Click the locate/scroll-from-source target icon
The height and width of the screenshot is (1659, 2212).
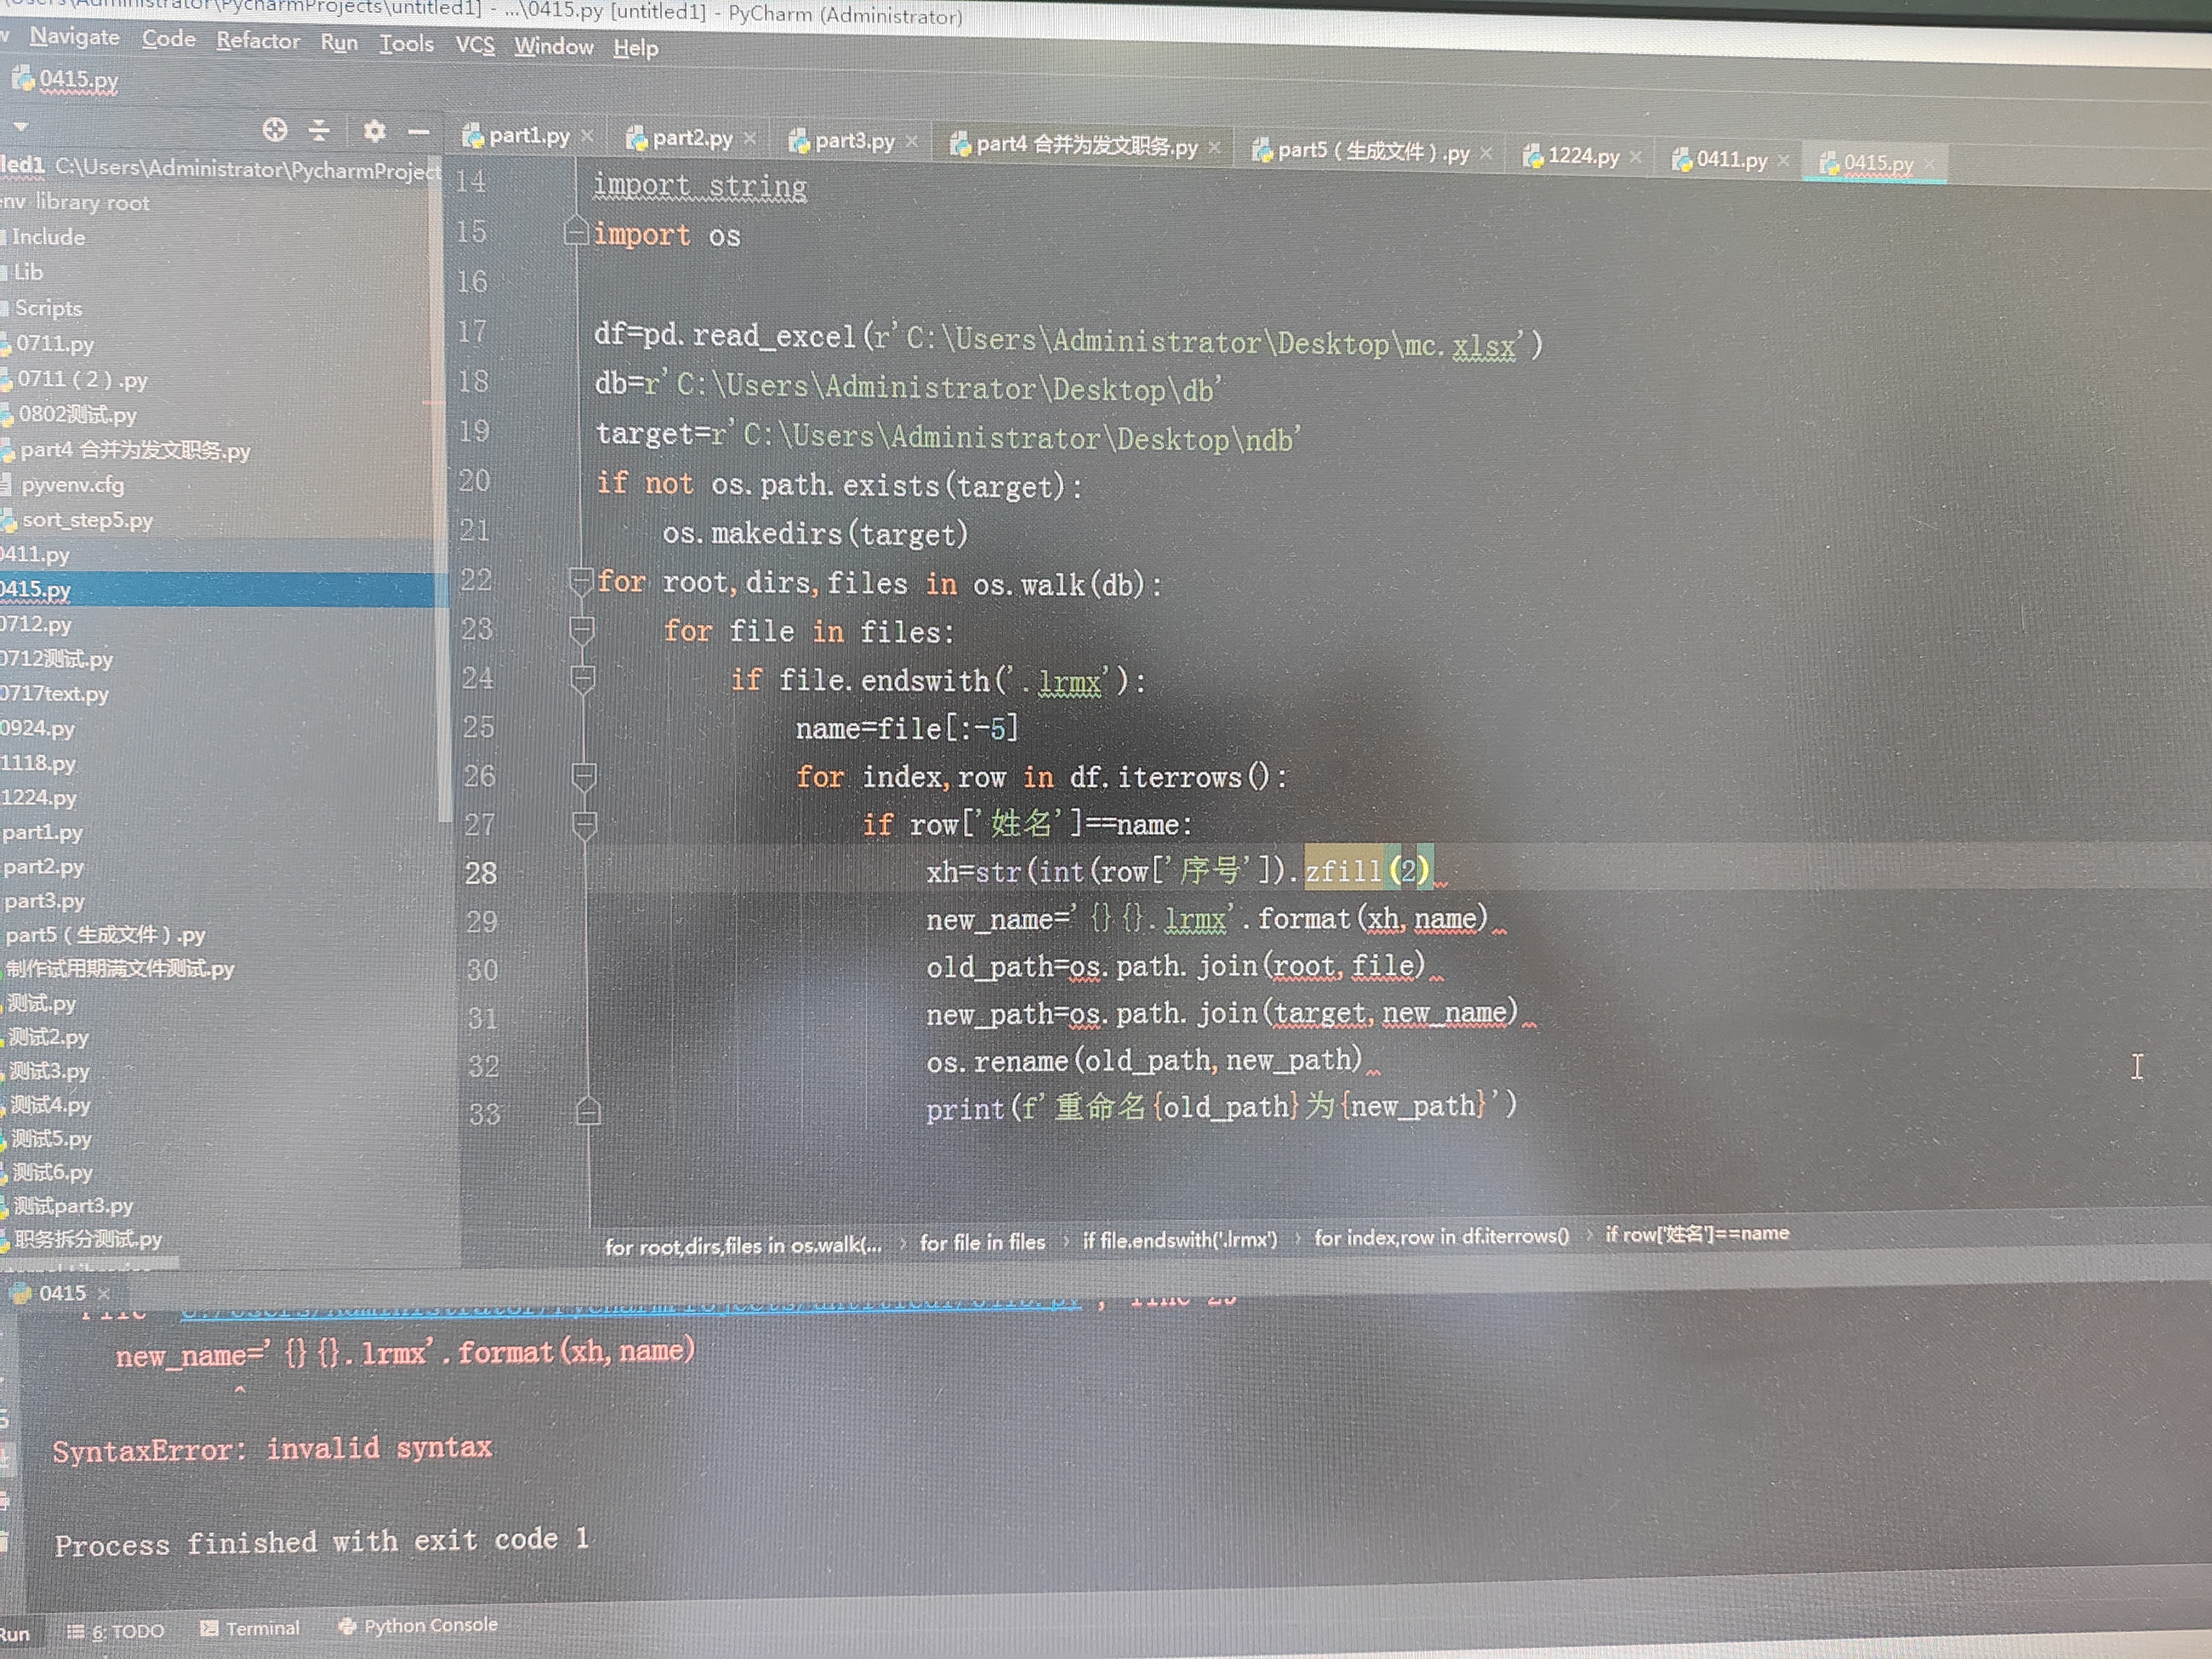(275, 130)
